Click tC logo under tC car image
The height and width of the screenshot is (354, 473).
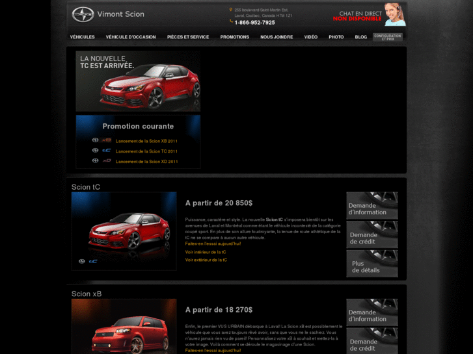(x=93, y=261)
